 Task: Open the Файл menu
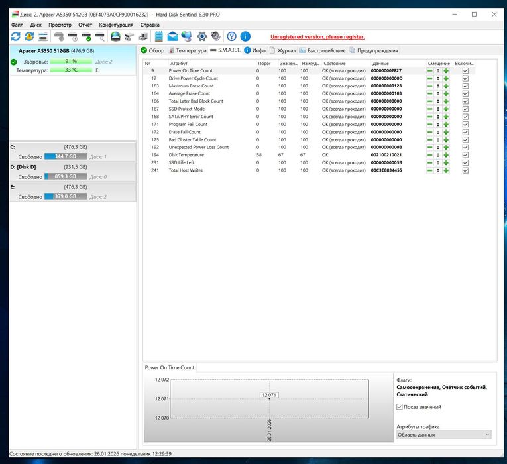(17, 25)
